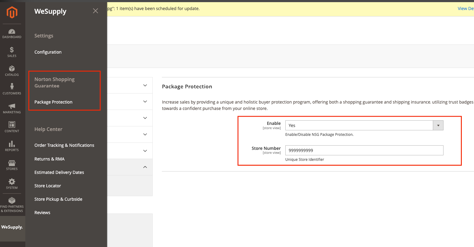Click the Help Center heading
The height and width of the screenshot is (247, 474).
point(48,129)
